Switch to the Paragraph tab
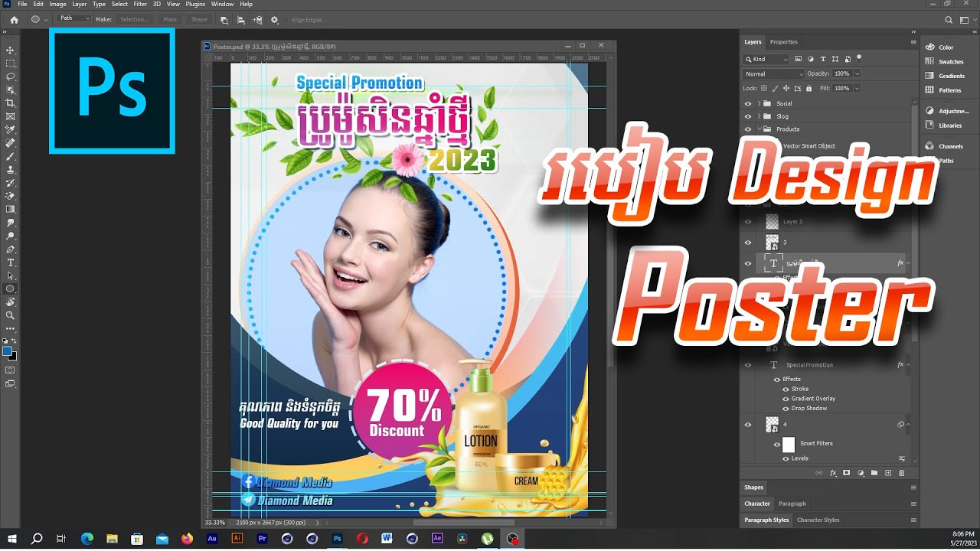Screen dimensions: 980x551 pyautogui.click(x=792, y=504)
